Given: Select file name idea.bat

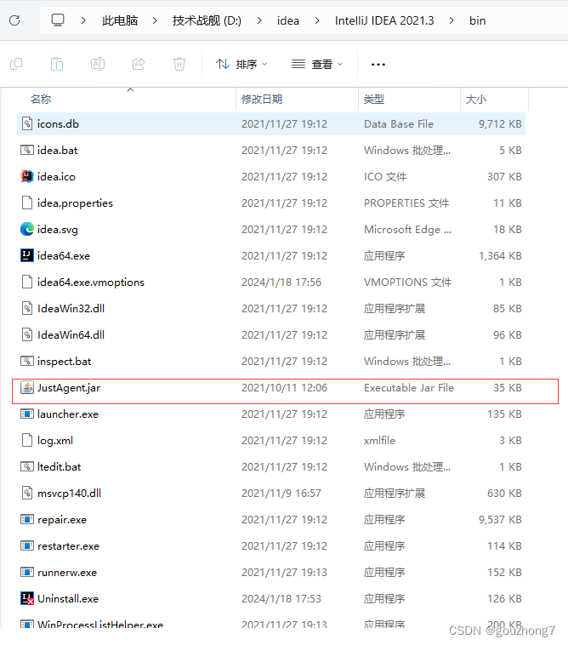Looking at the screenshot, I should tap(57, 150).
